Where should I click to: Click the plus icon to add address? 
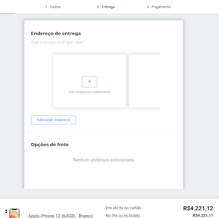(x=90, y=81)
